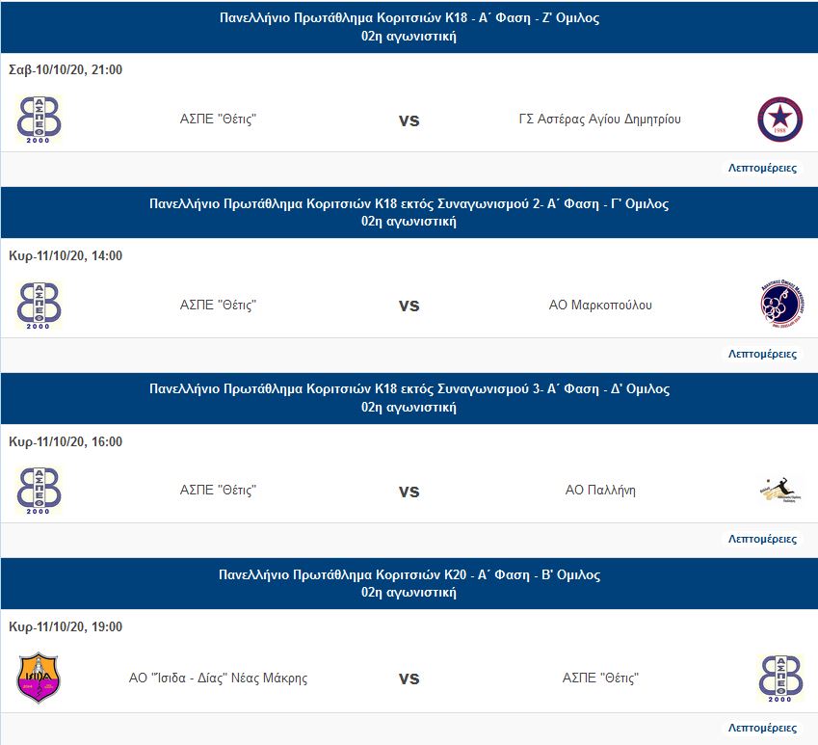This screenshot has height=745, width=818.
Task: Open Λεπτομέρειες for the ΑΟ Μαρκοπούλου match
Action: point(762,354)
